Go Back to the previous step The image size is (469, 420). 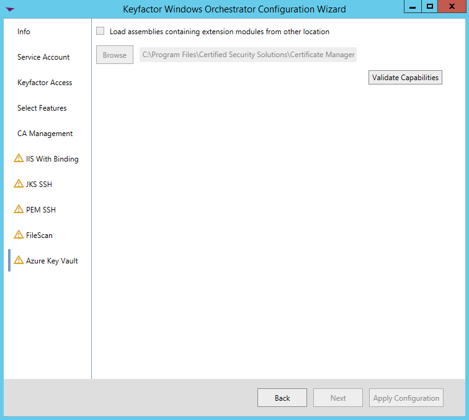[x=282, y=398]
